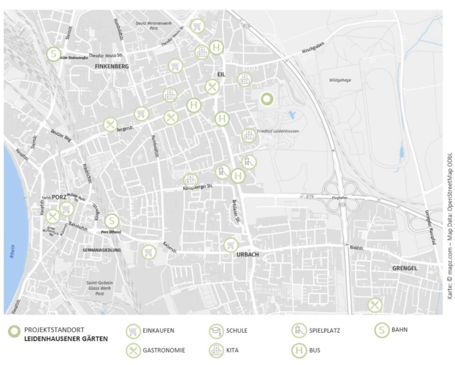The width and height of the screenshot is (455, 365).
Task: Click the Gastronomie legend icon
Action: [133, 350]
